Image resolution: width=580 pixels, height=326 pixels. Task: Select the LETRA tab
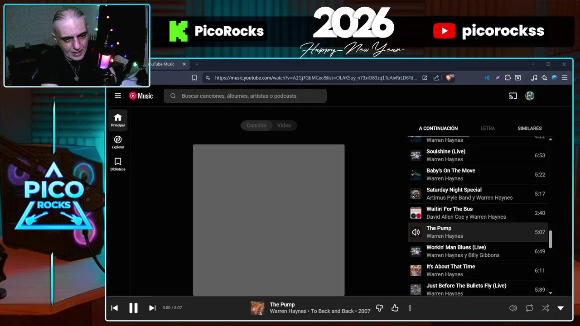click(488, 129)
